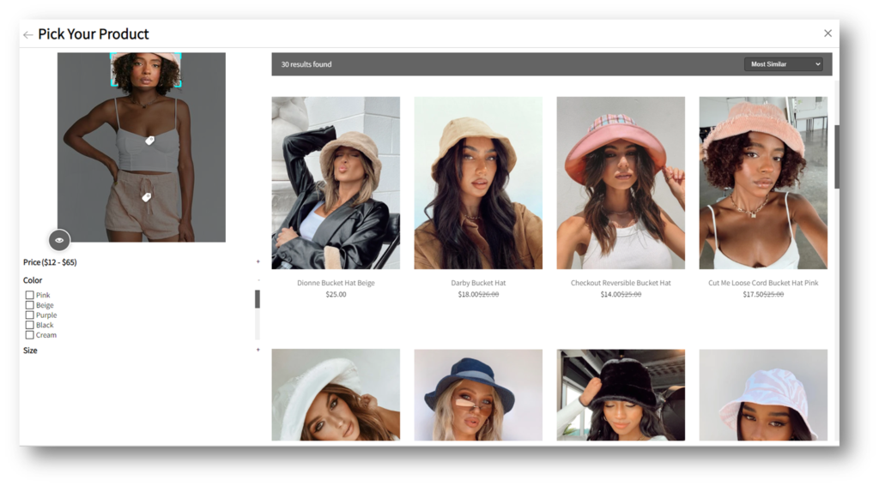Click the $17.50 price under Cut Me Loose hat
Viewport: 879px width, 486px height.
[753, 295]
